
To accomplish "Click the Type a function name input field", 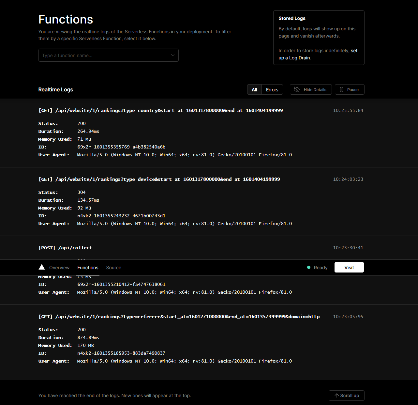I will point(98,55).
